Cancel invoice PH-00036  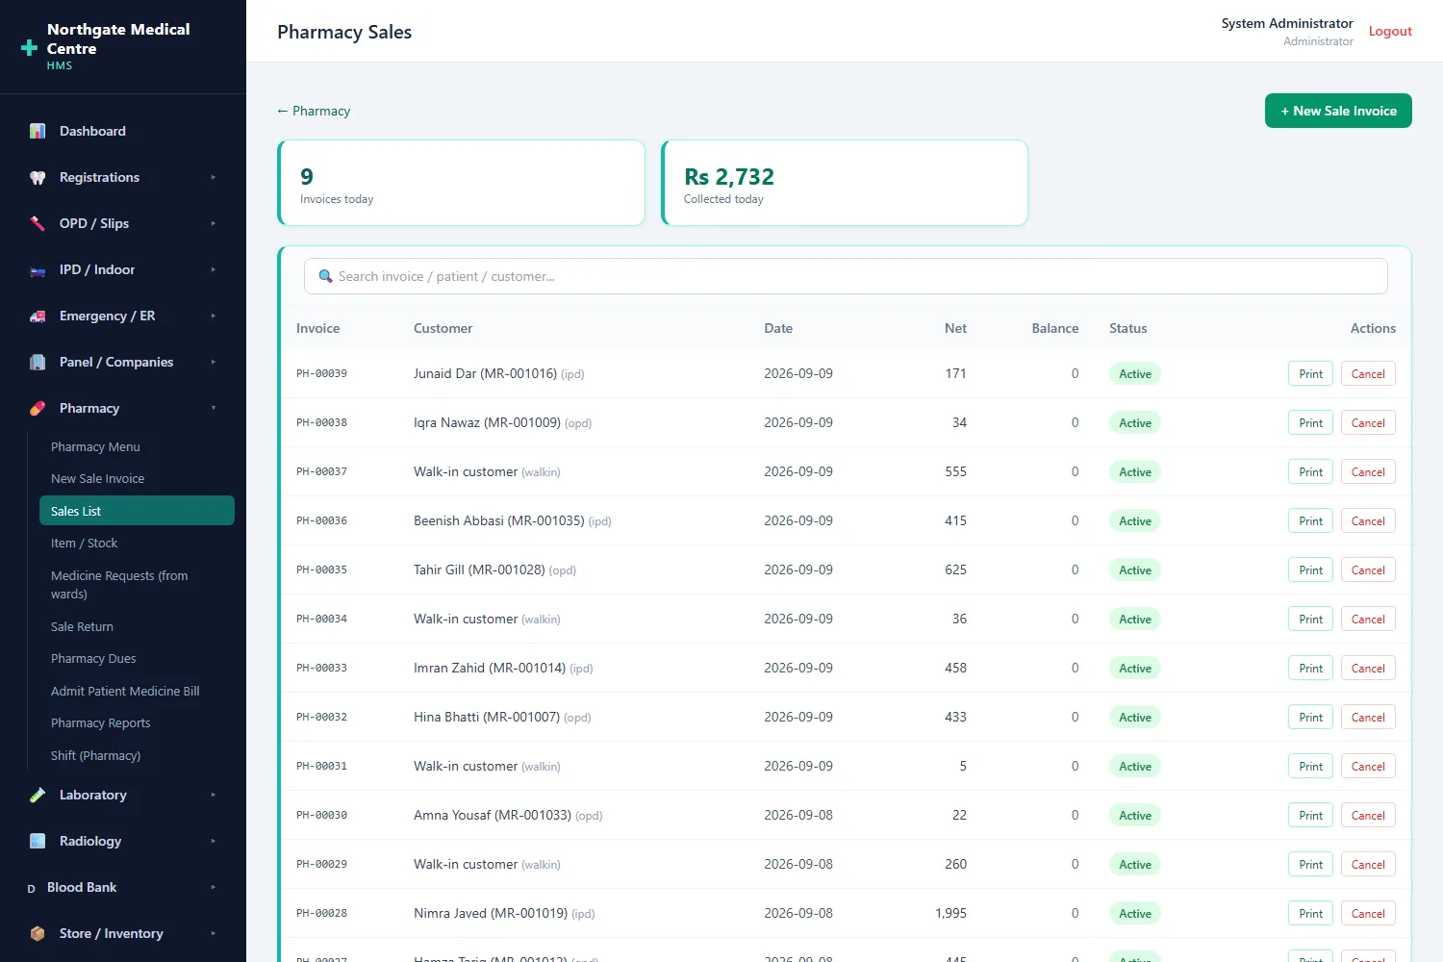click(1368, 521)
